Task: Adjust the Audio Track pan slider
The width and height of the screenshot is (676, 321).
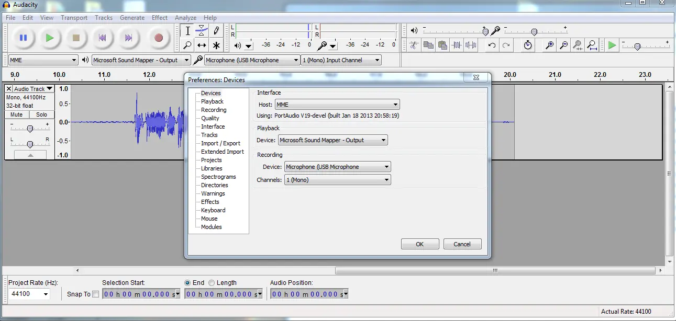Action: [x=30, y=144]
